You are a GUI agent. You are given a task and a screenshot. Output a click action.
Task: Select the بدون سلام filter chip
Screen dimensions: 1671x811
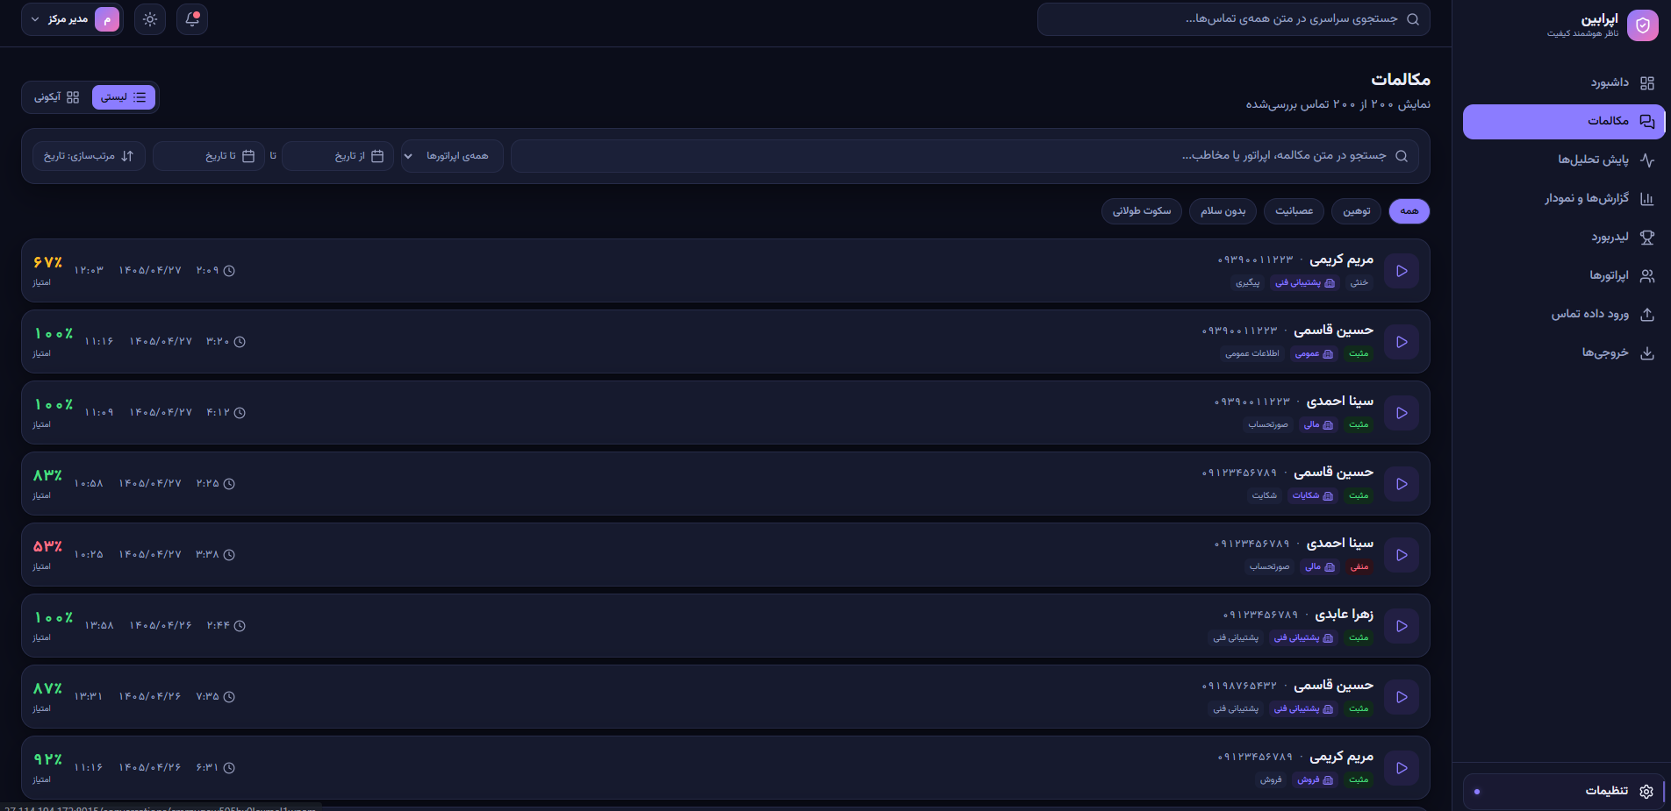(x=1223, y=211)
